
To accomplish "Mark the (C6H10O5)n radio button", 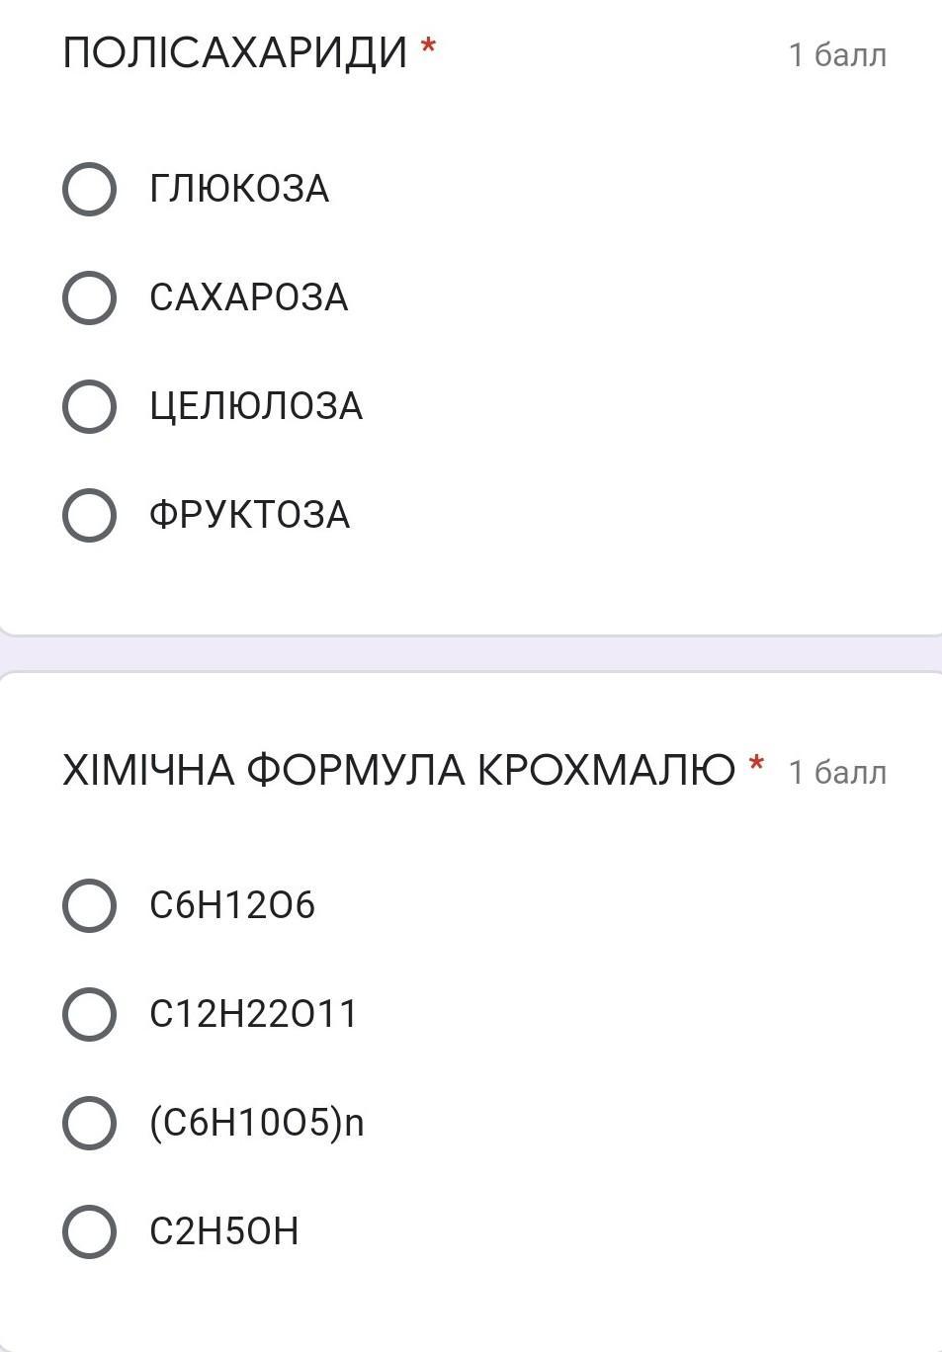I will click(89, 1123).
